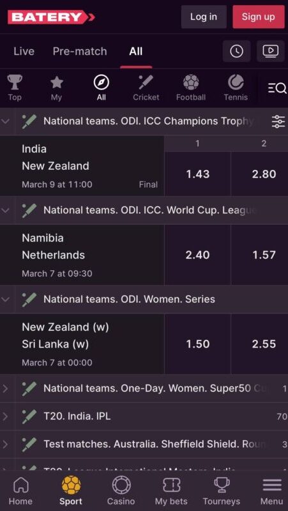Viewport: 288px width, 511px height.
Task: Select the Tennis sport icon
Action: (x=236, y=88)
